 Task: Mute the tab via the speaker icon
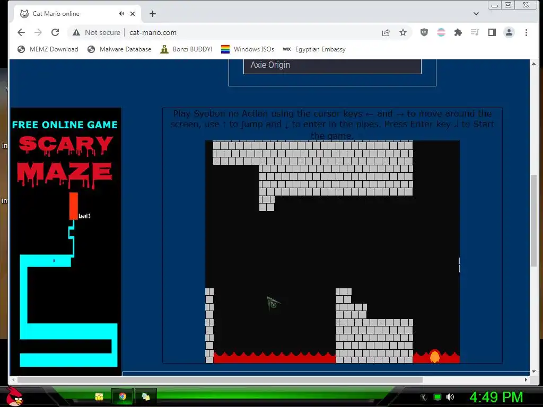121,13
